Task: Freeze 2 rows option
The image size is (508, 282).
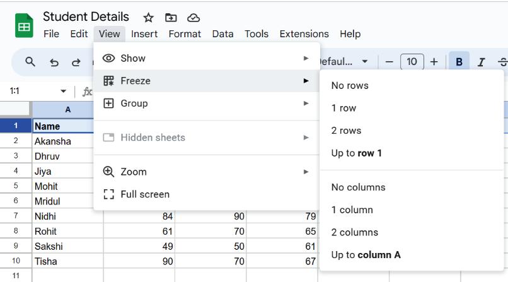Action: point(346,131)
